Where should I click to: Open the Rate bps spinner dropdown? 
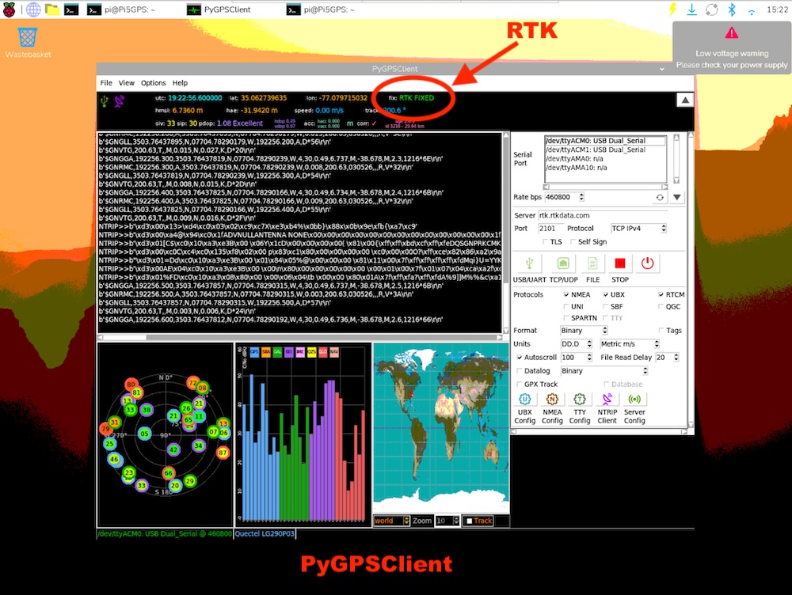tap(582, 197)
